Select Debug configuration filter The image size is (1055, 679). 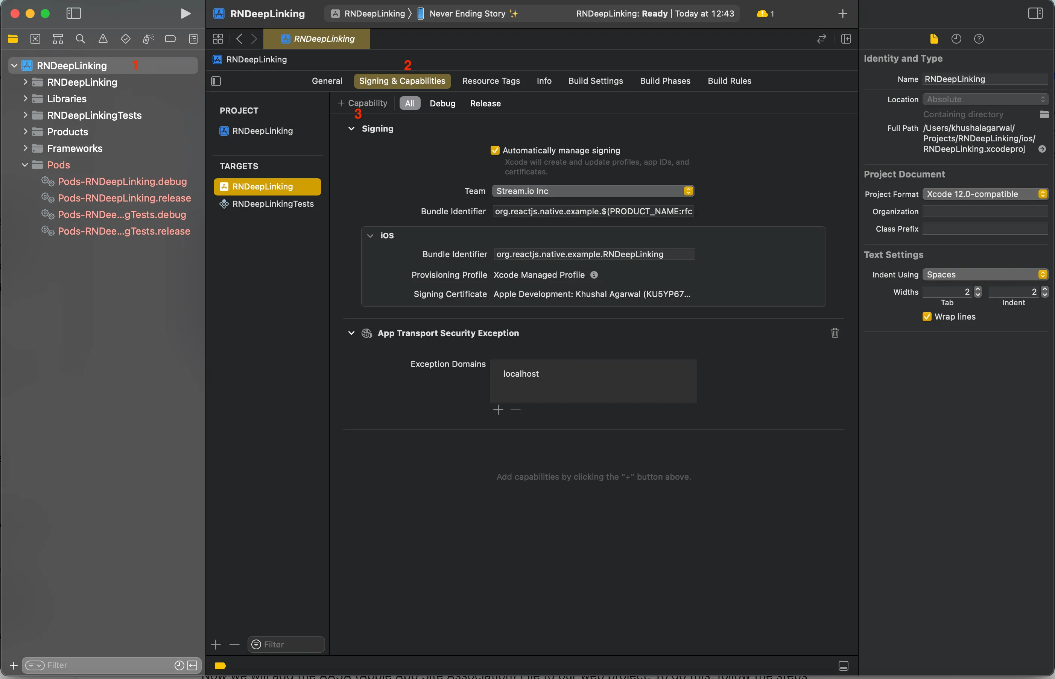[442, 102]
